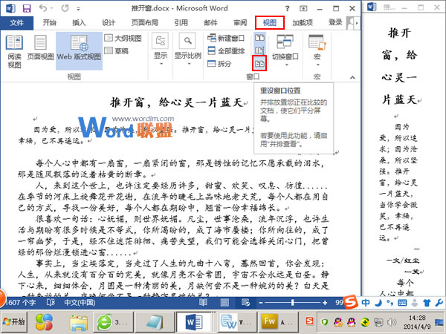The image size is (446, 334).
Task: Open the quick access toolbar customize dropdown
Action: 78,9
